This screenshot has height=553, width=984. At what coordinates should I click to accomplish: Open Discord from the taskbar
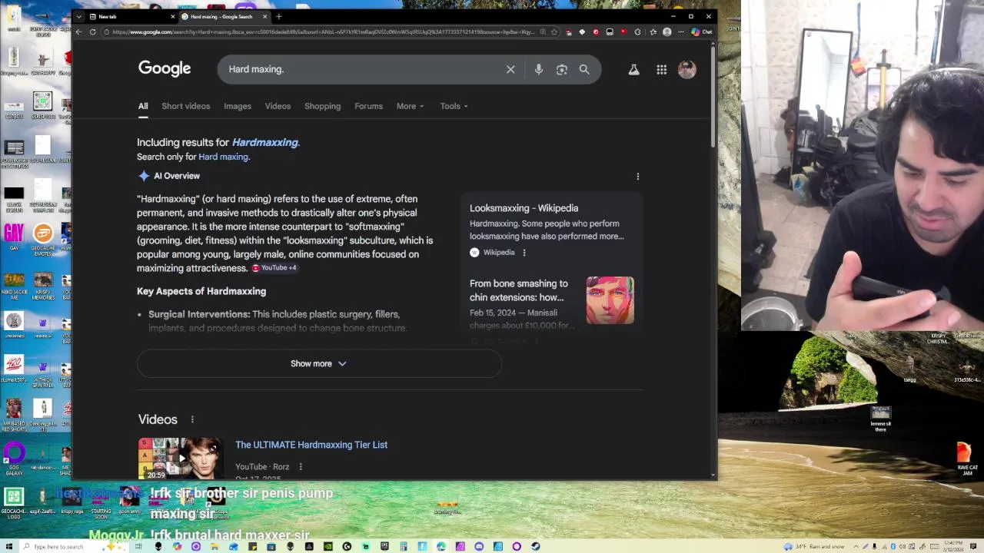click(479, 546)
